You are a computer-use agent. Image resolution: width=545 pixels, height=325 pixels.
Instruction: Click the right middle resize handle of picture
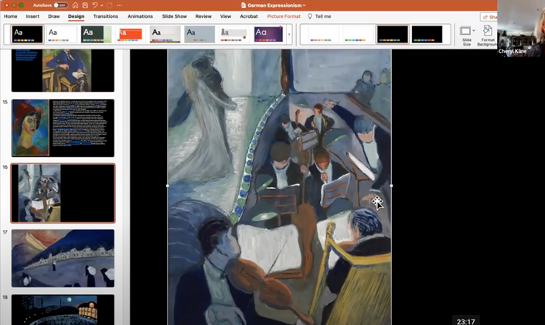pyautogui.click(x=391, y=186)
